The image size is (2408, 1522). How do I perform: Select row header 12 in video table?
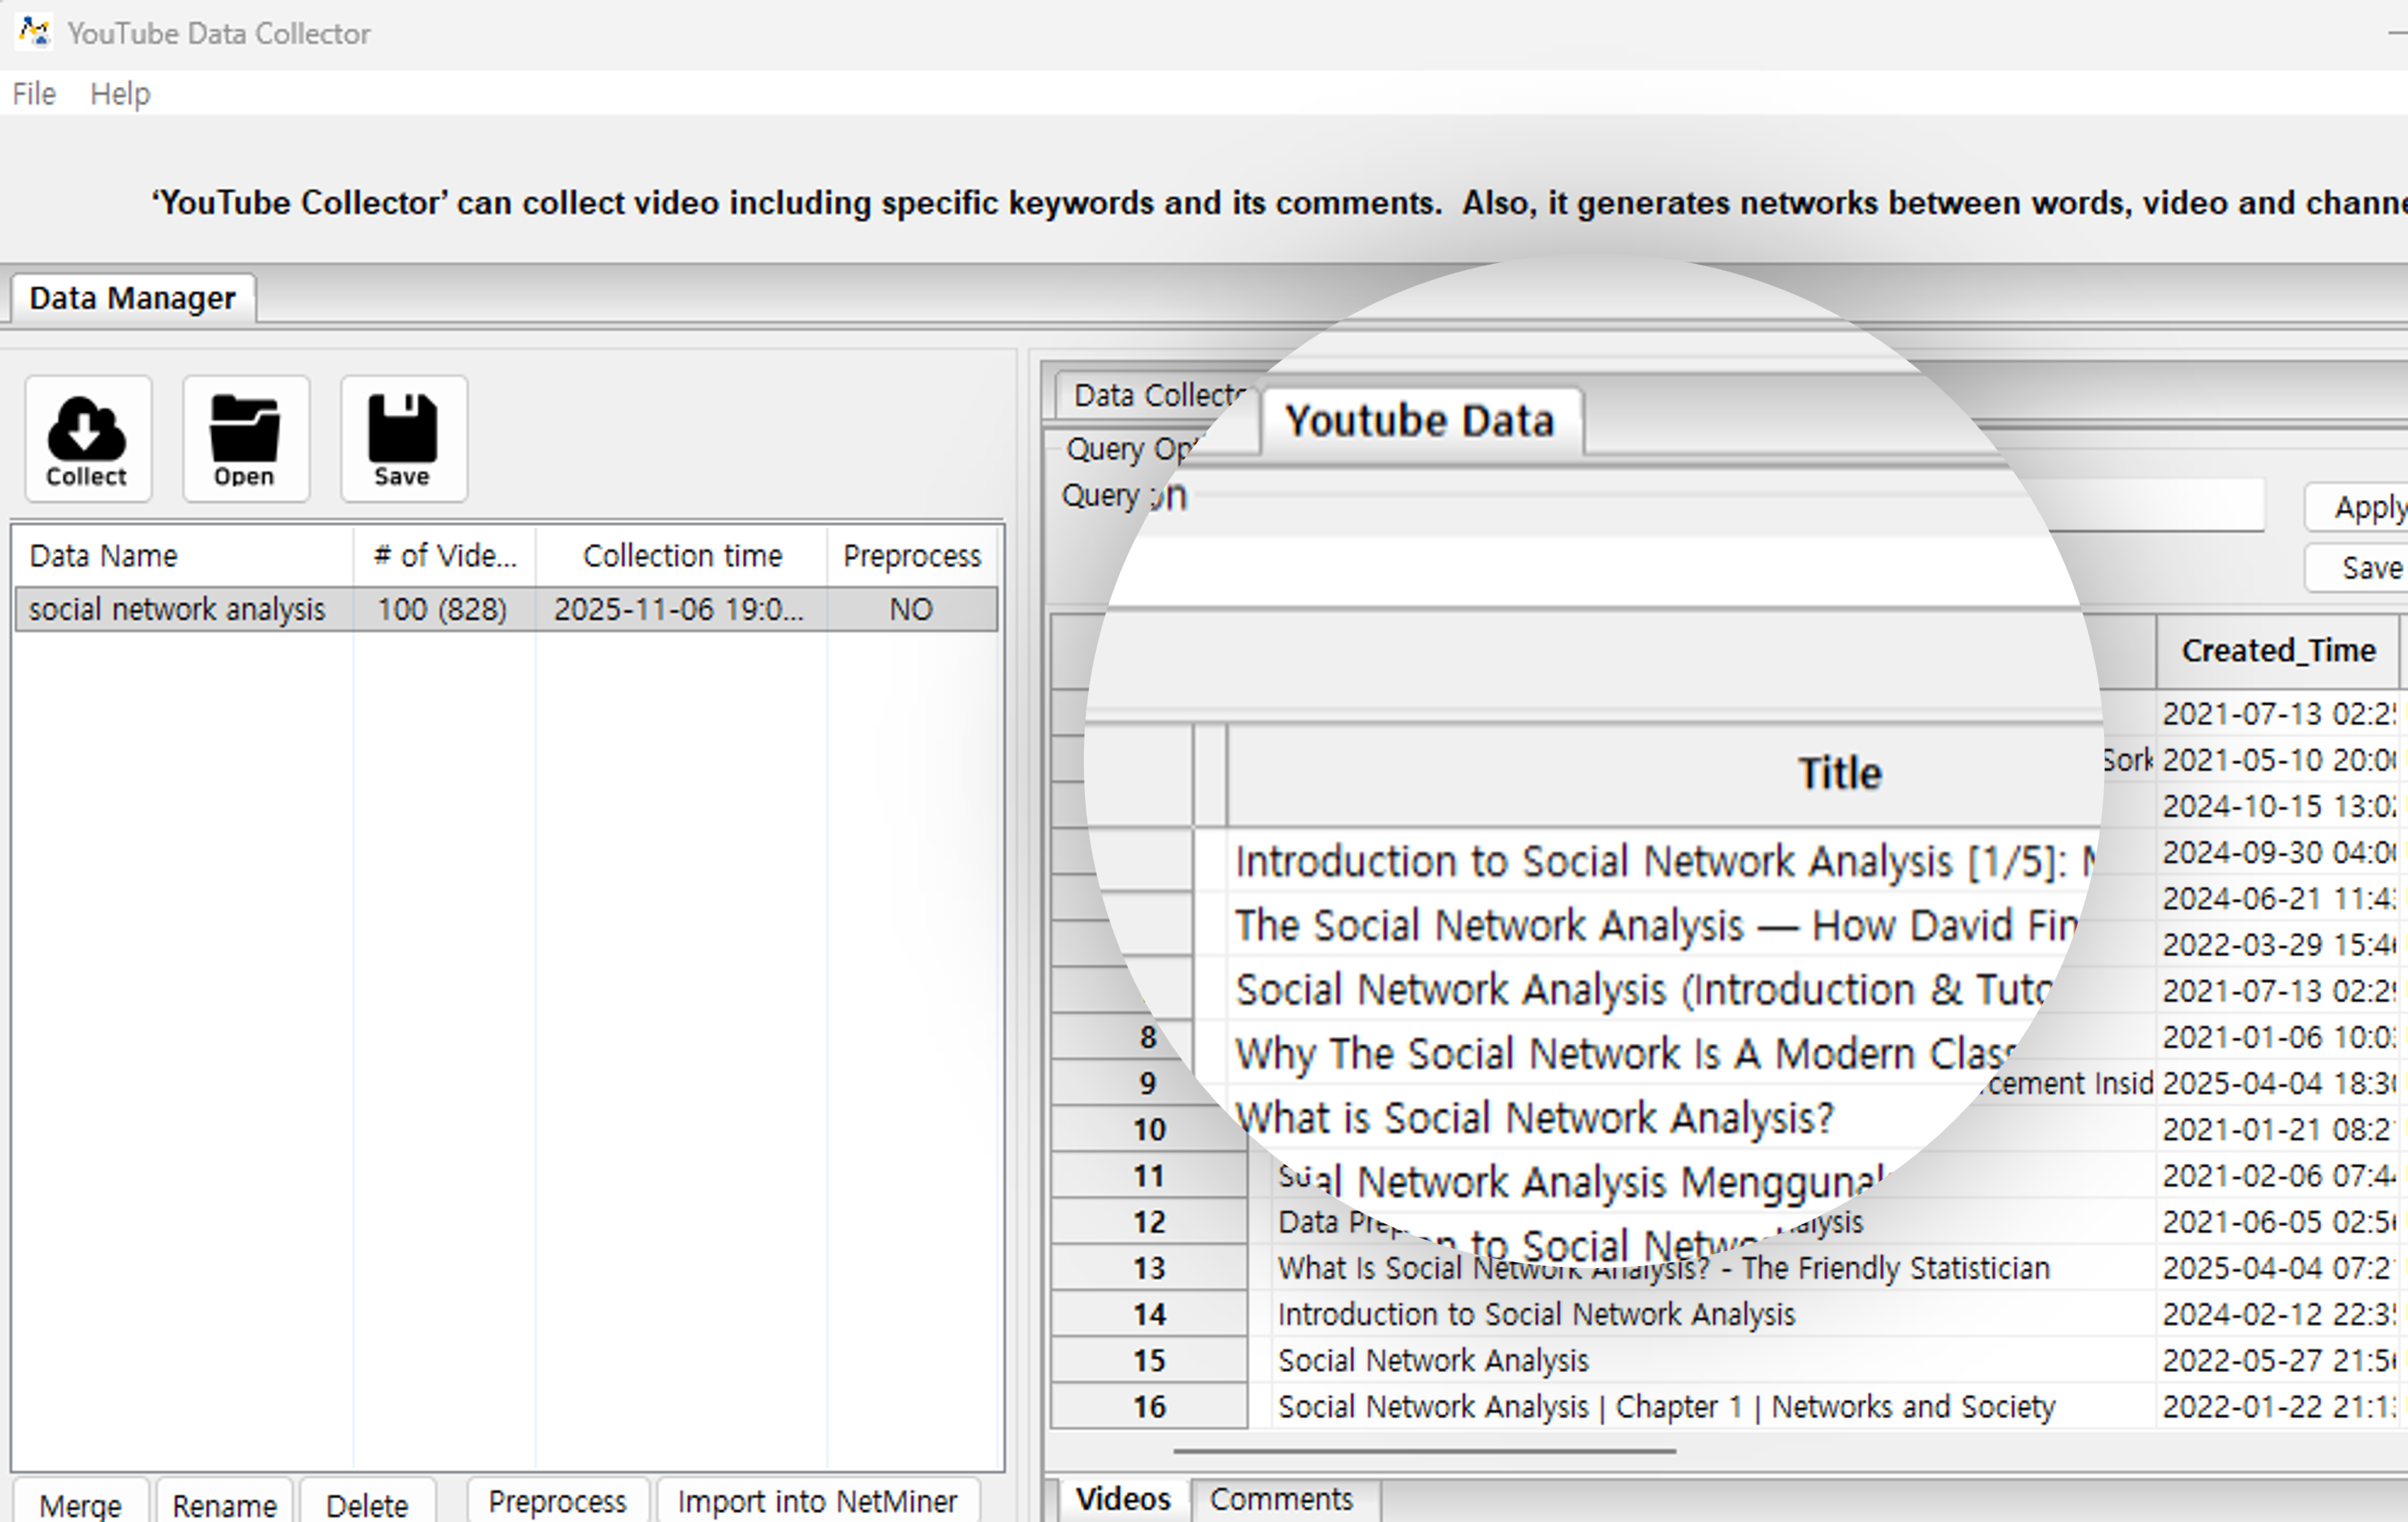(1150, 1222)
